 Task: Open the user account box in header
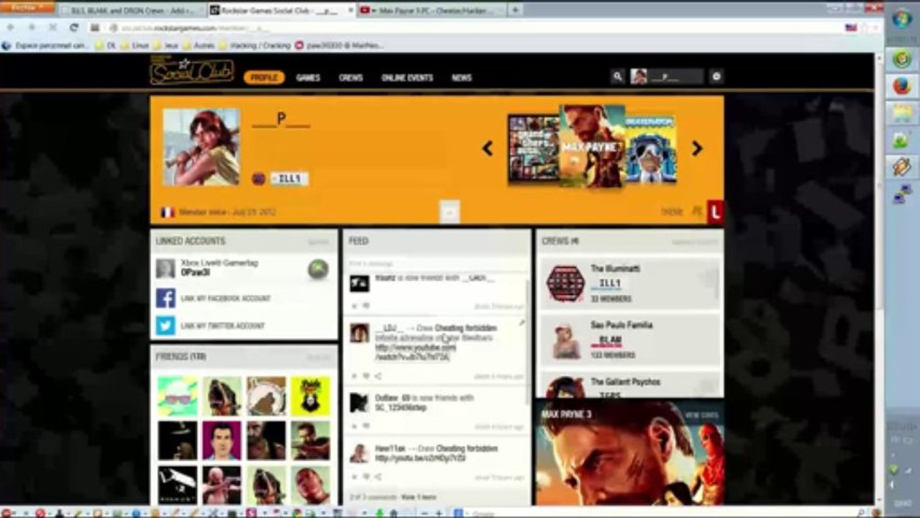[667, 76]
